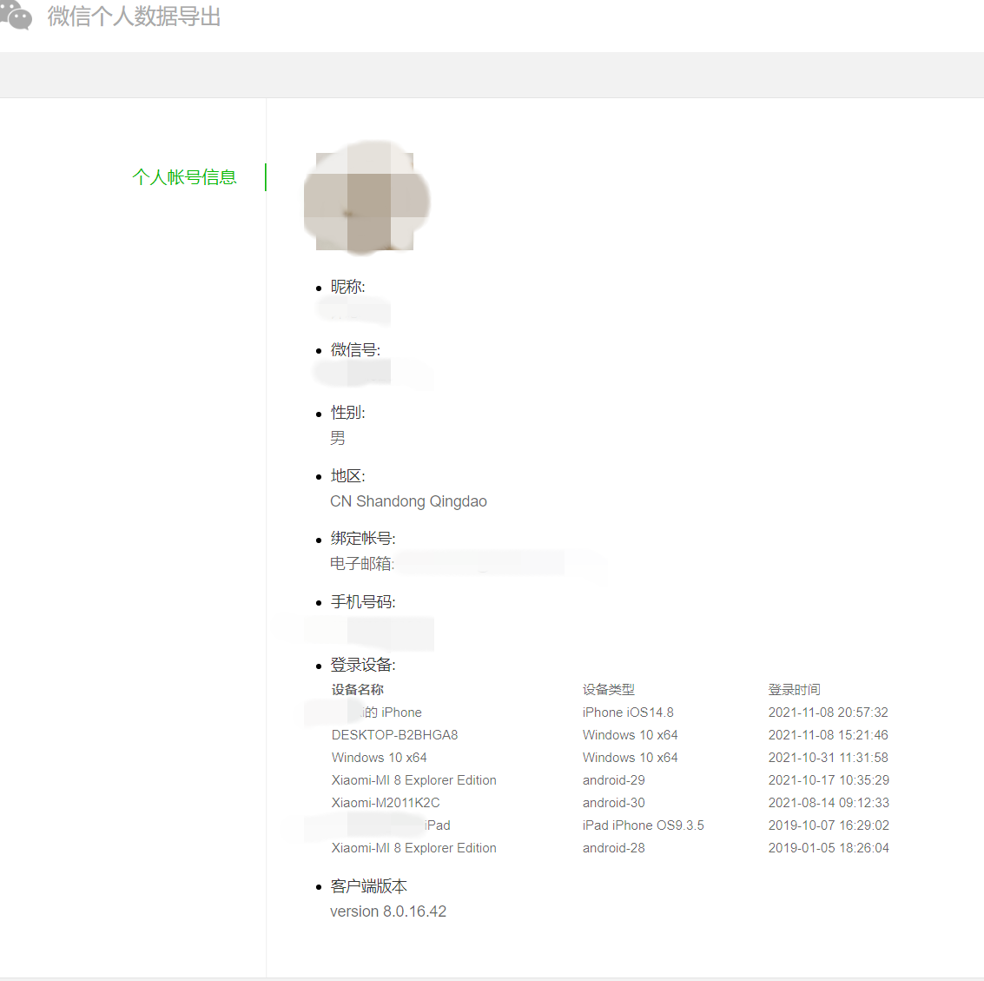
Task: Click the WeChat logo icon at top-left
Action: [x=17, y=17]
